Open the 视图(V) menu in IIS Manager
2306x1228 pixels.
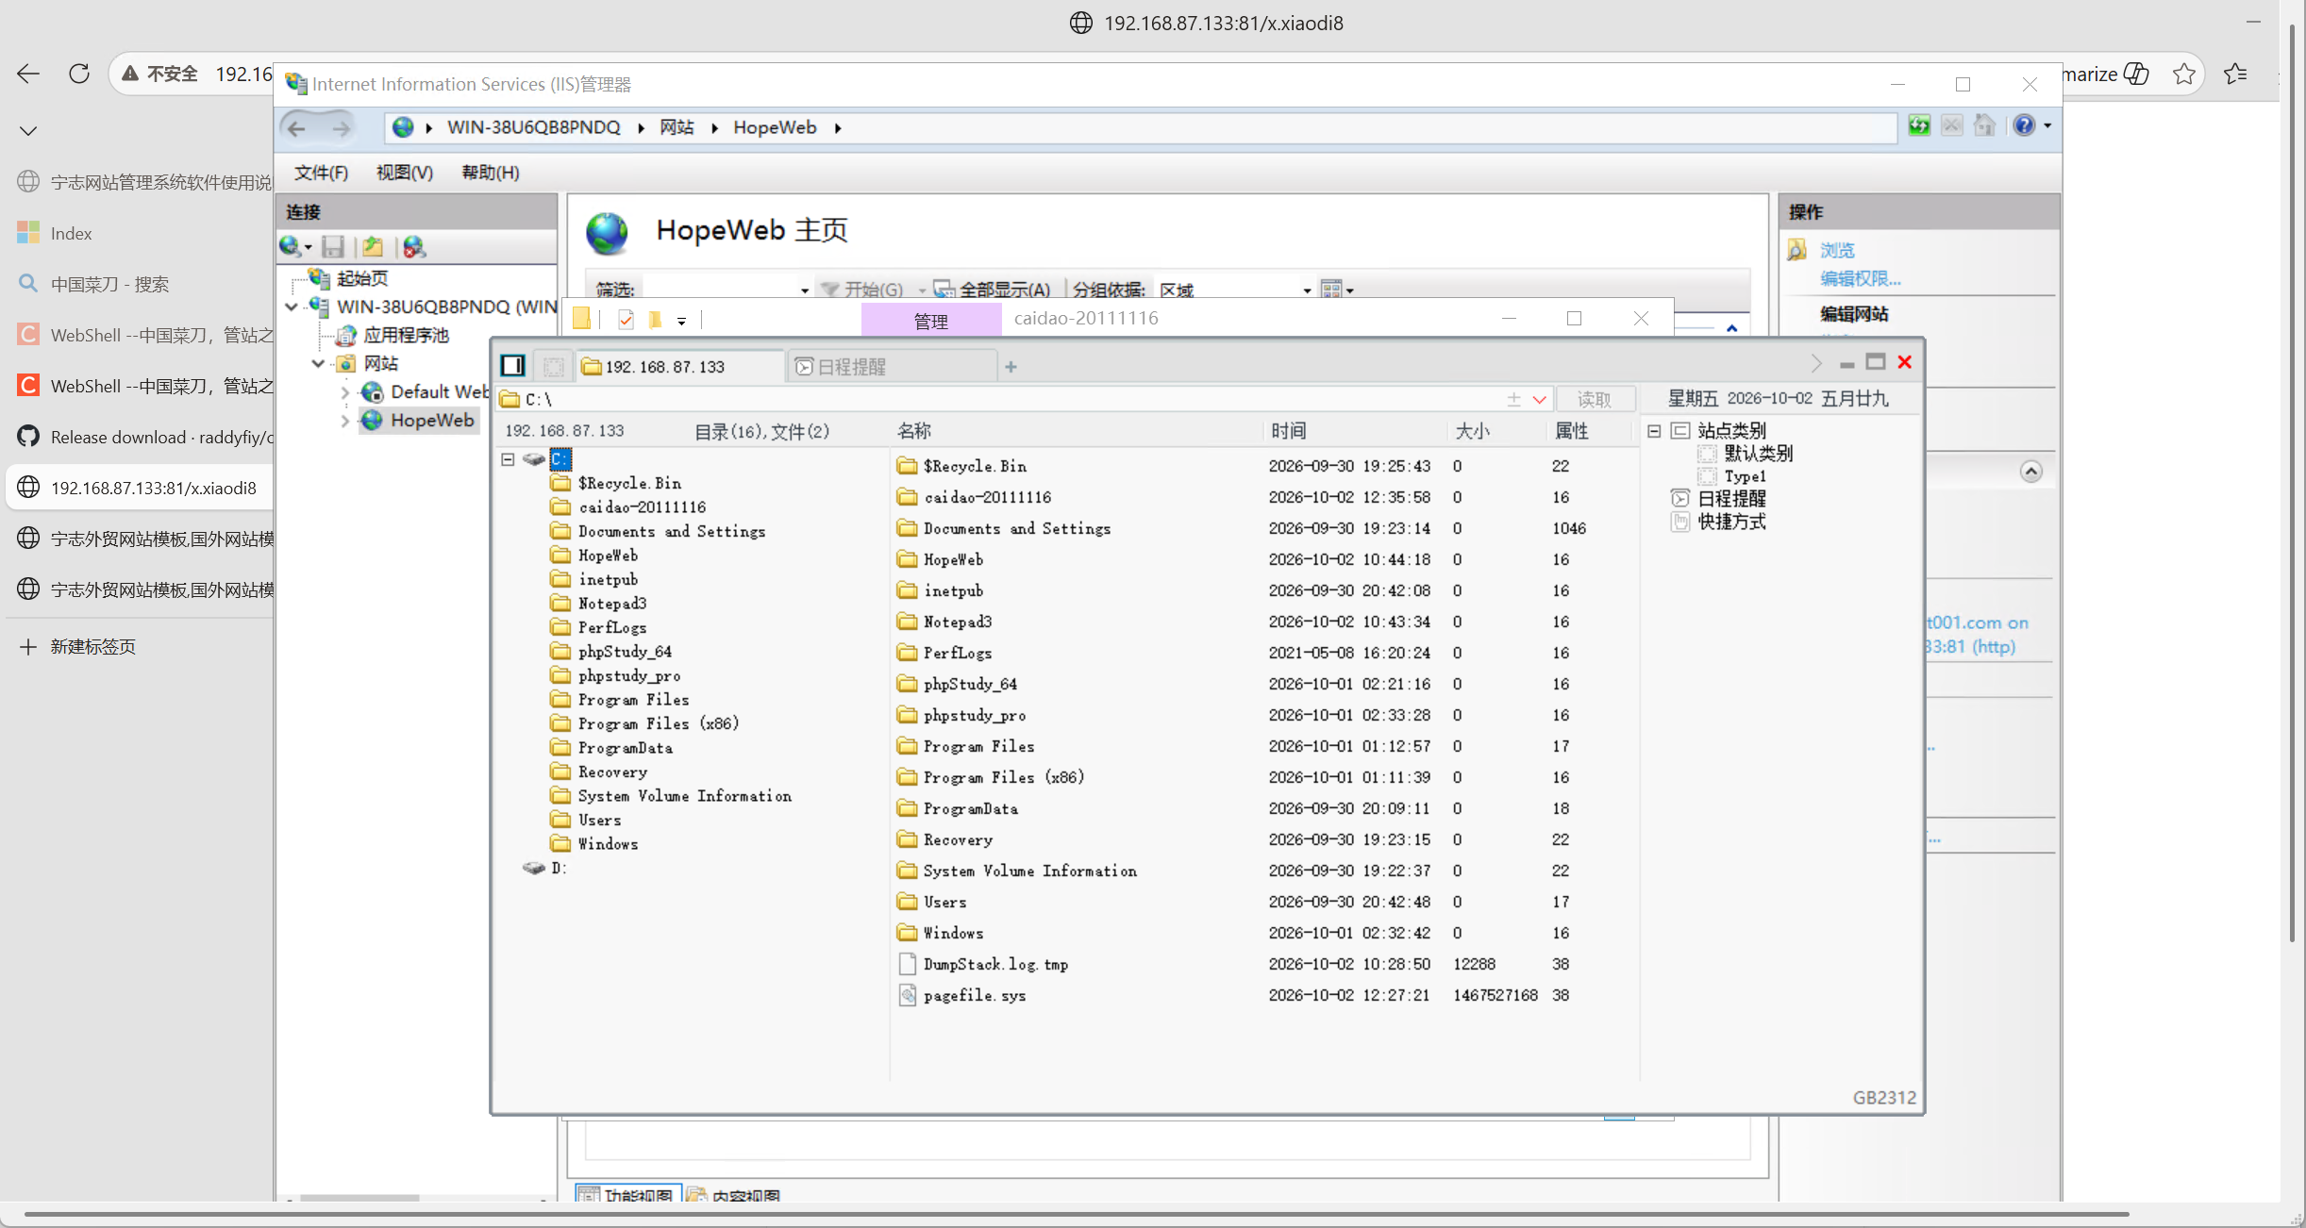coord(405,173)
